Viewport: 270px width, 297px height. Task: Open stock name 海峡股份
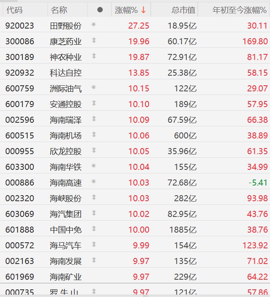pos(65,198)
